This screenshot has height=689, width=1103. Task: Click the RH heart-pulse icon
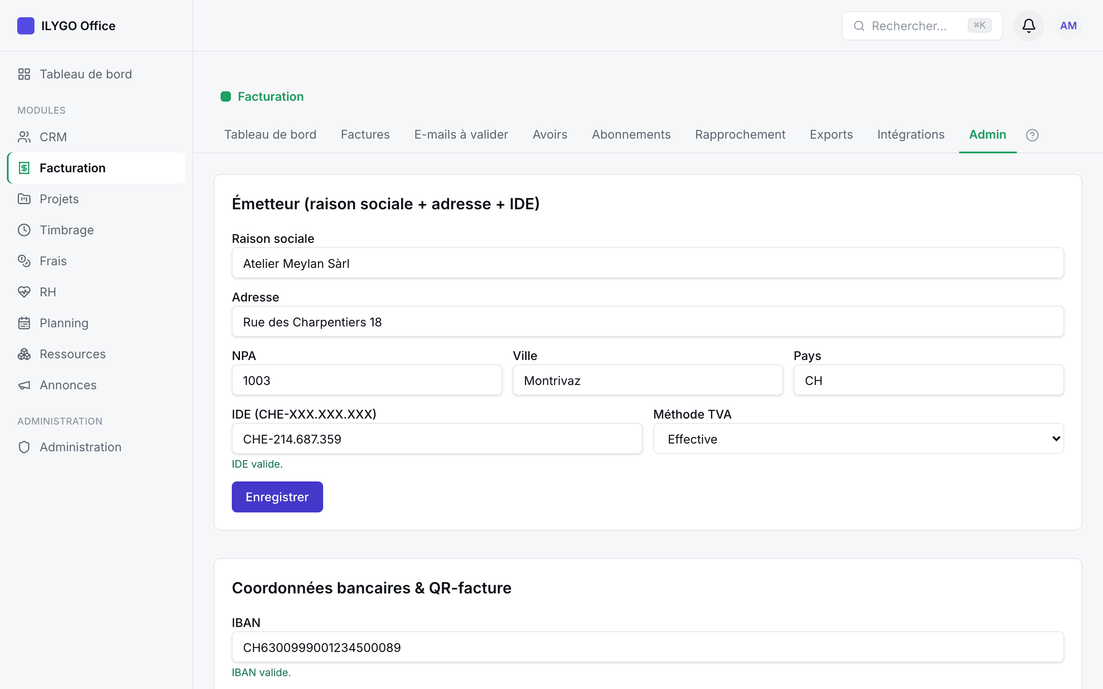point(24,292)
